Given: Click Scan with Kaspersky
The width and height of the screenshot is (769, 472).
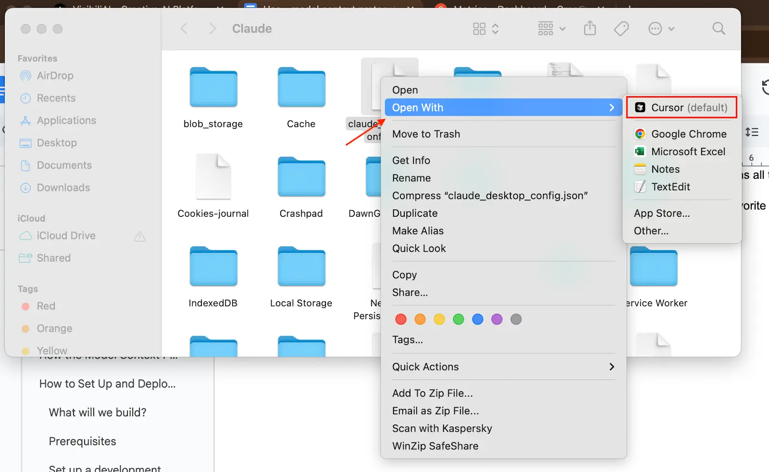Looking at the screenshot, I should coord(503,428).
